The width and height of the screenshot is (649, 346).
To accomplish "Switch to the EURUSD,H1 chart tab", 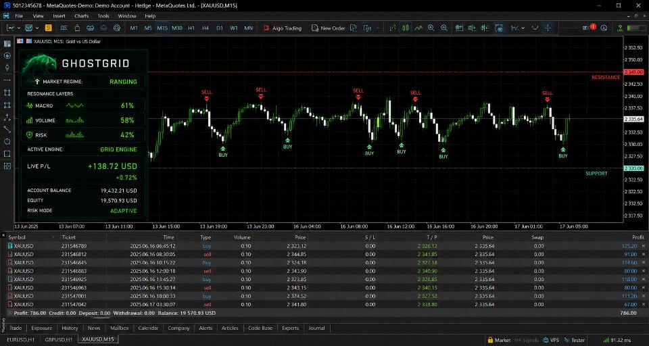I will point(20,339).
